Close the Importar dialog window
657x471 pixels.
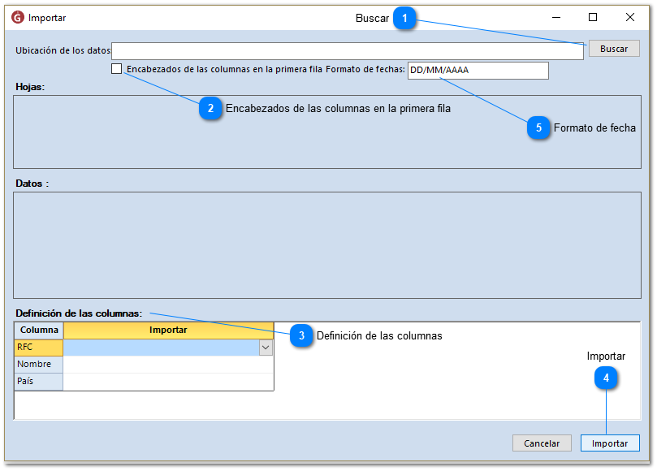(x=629, y=17)
